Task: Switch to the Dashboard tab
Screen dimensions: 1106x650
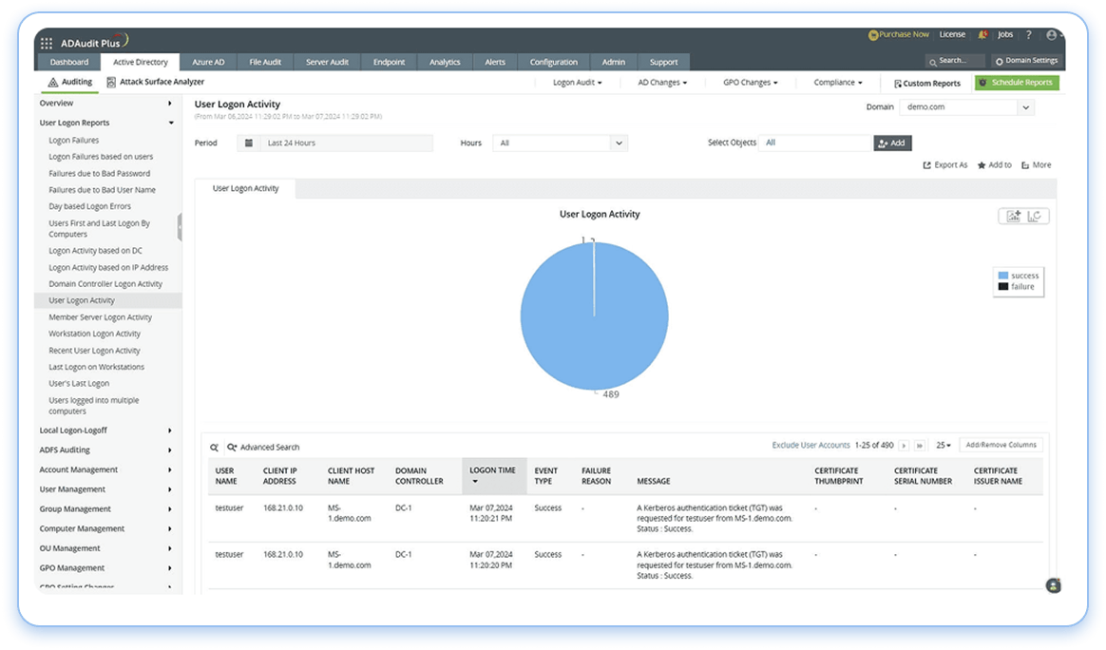Action: (69, 62)
